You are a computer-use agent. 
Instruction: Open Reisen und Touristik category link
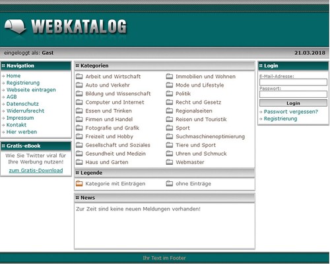201,119
